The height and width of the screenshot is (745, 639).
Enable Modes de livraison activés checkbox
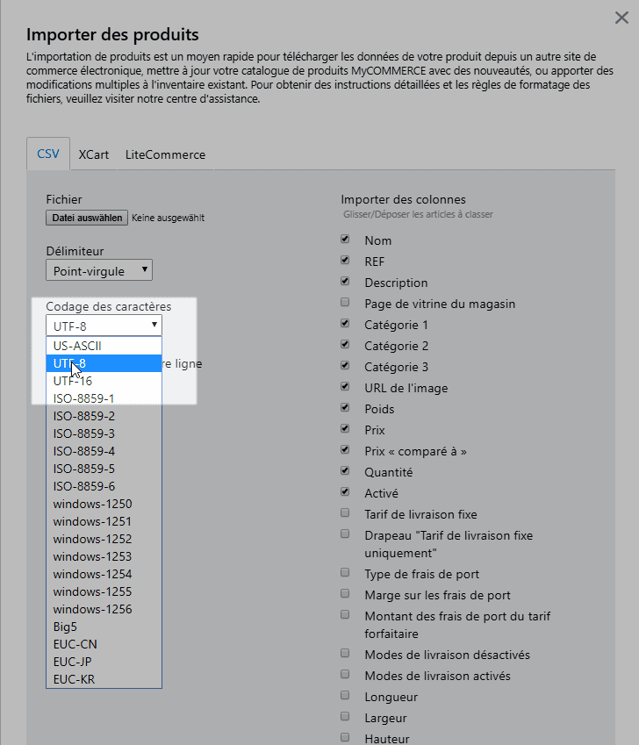345,674
